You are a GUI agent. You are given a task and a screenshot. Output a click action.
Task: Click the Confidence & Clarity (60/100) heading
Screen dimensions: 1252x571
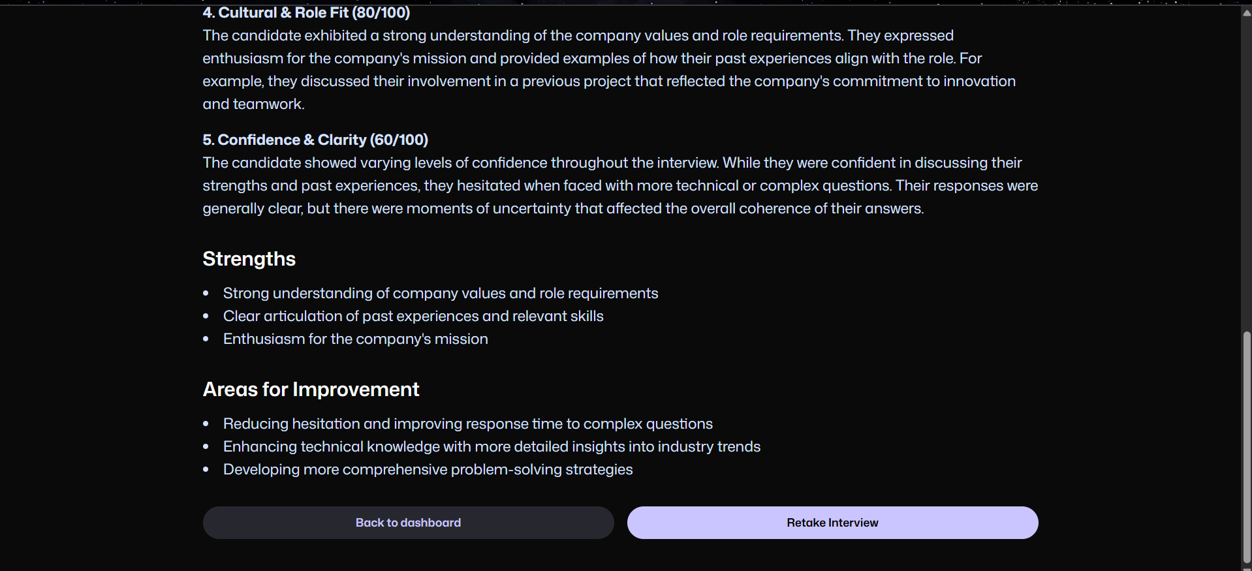point(315,140)
